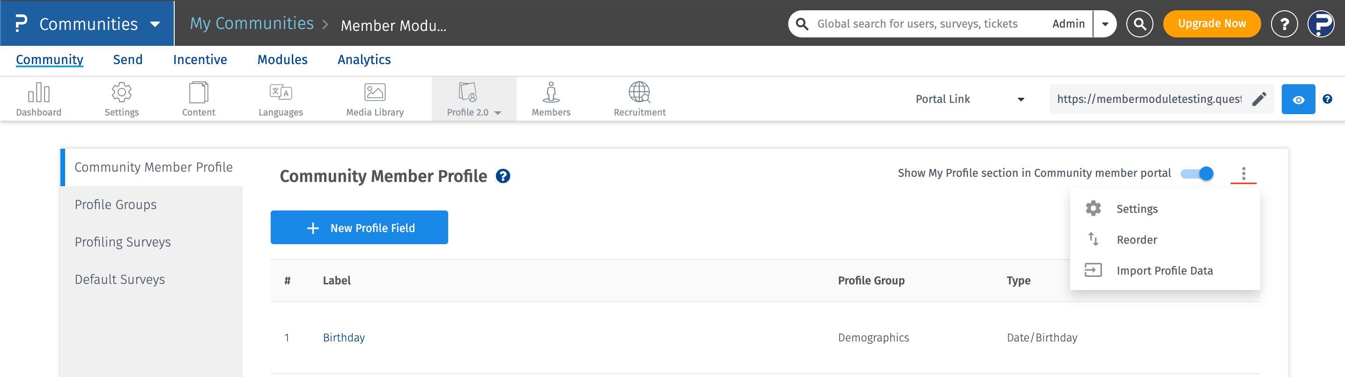
Task: Click the New Profile Field button
Action: tap(359, 228)
